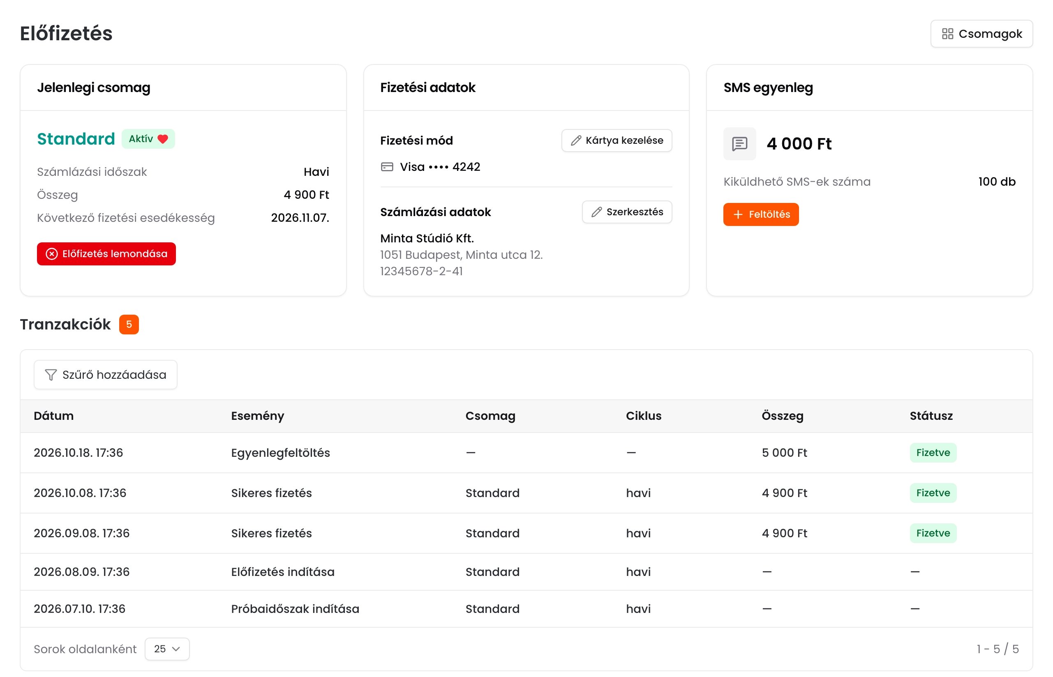
Task: Click Szerkesztés to edit billing data
Action: click(x=627, y=212)
